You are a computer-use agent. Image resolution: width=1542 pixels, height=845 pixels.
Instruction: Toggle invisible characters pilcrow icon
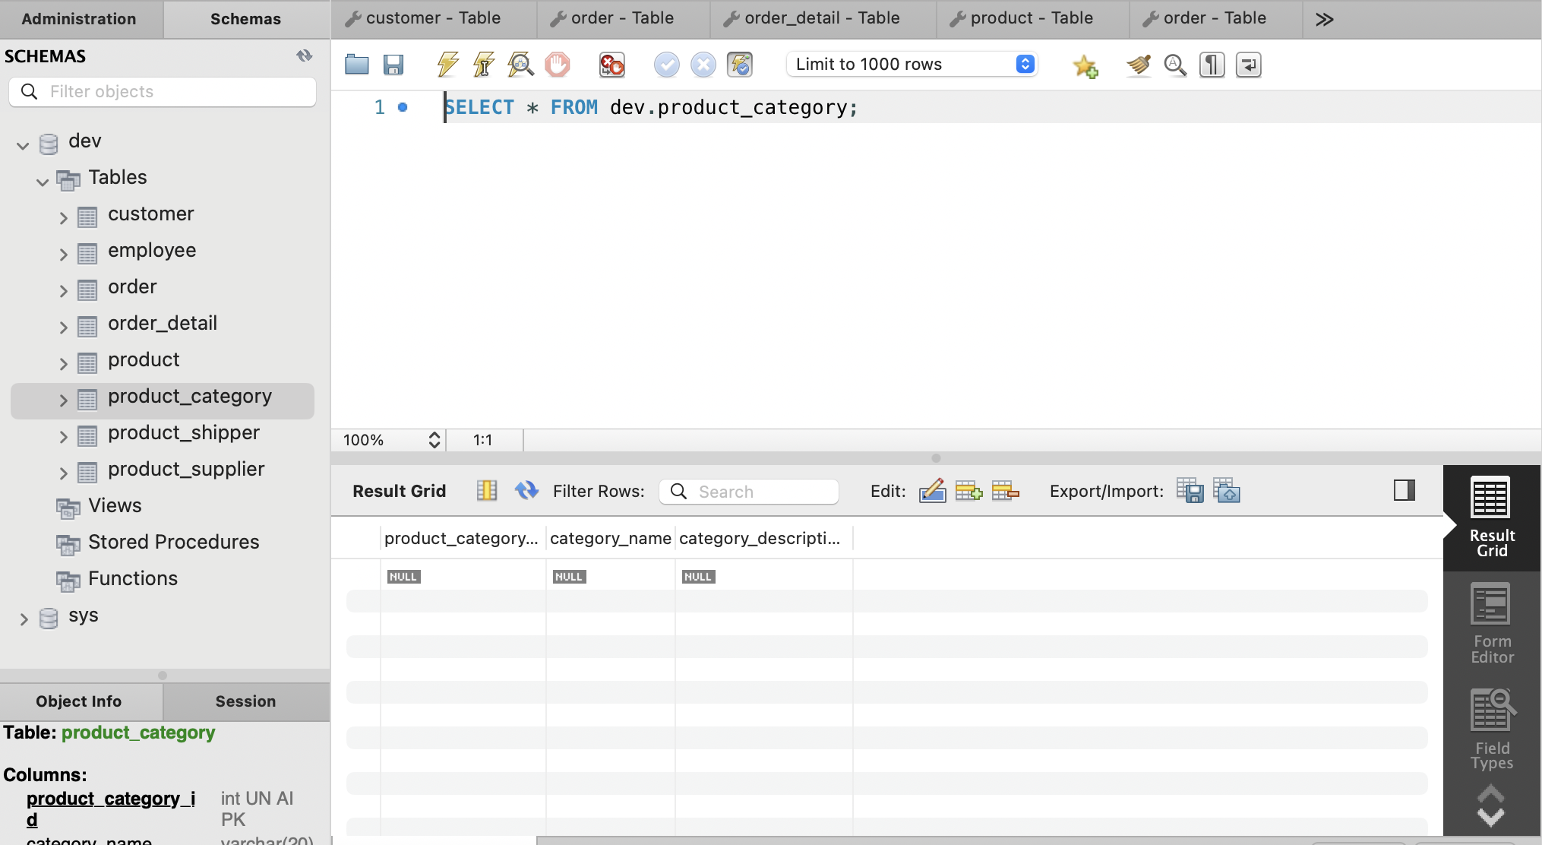click(1212, 65)
